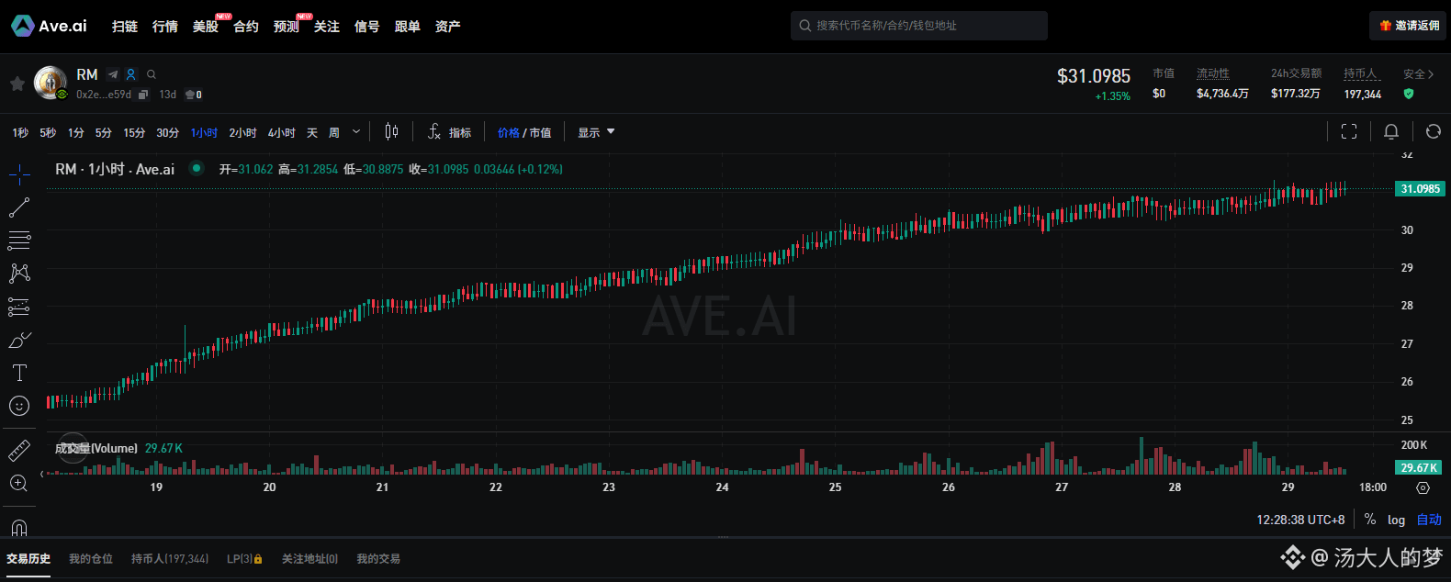The width and height of the screenshot is (1451, 582).
Task: Select the 4小时 timeframe
Action: pyautogui.click(x=281, y=133)
